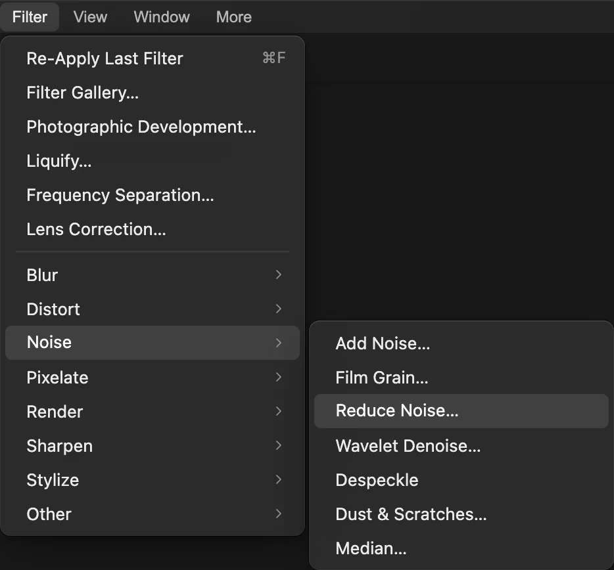The height and width of the screenshot is (570, 614).
Task: Expand the Sharpen submenu
Action: (x=153, y=446)
